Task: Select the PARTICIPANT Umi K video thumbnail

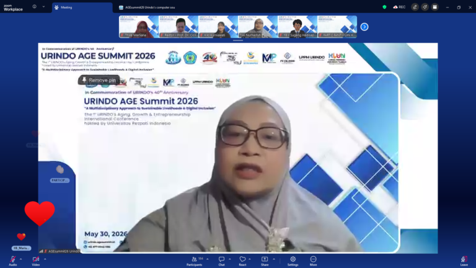Action: pyautogui.click(x=337, y=27)
